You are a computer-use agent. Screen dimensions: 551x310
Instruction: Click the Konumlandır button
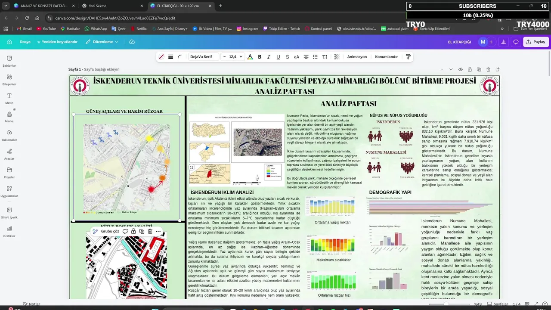tap(386, 57)
